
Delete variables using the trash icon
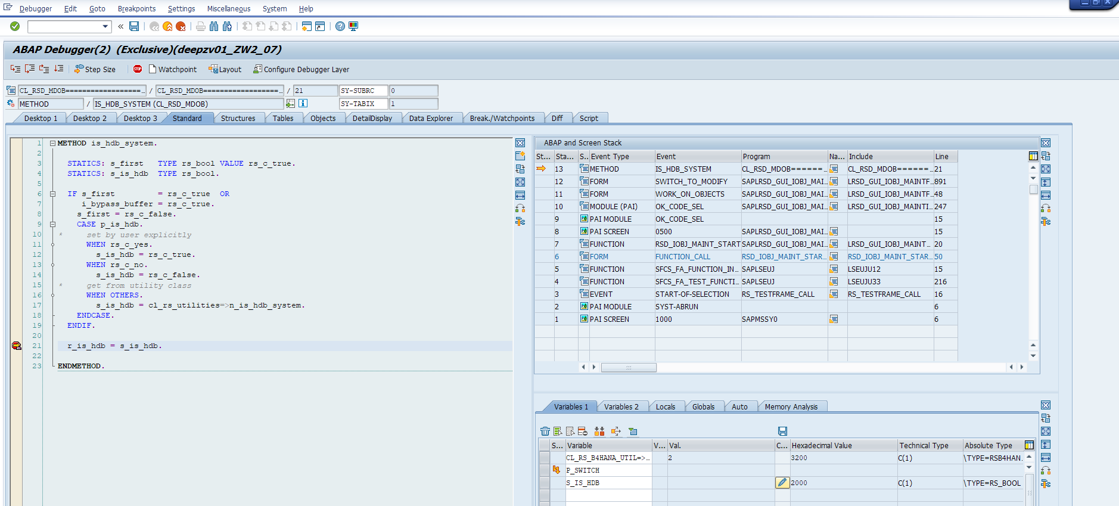pyautogui.click(x=545, y=431)
